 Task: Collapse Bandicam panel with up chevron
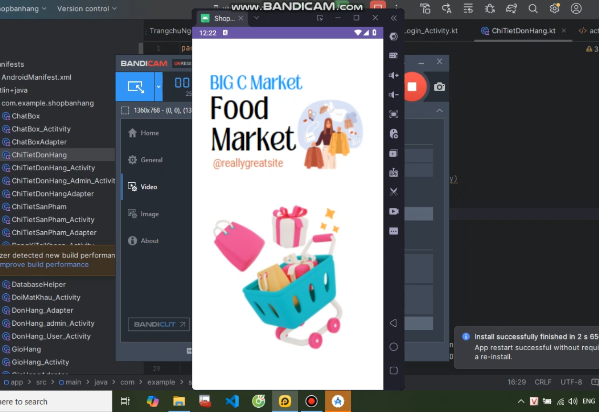pyautogui.click(x=440, y=111)
